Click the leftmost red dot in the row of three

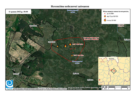click(x=70, y=49)
